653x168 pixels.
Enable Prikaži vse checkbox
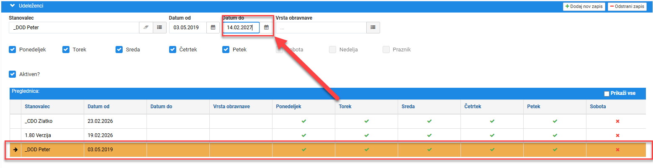coord(607,94)
